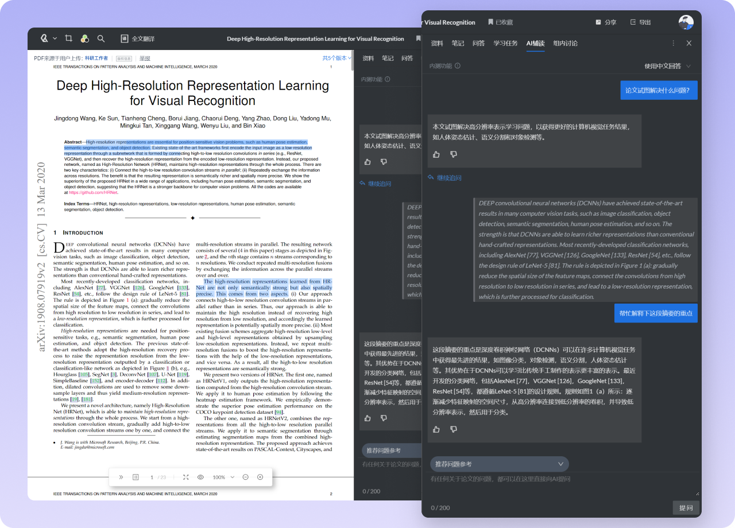Thumbs down the second AI answer
The width and height of the screenshot is (735, 528).
[454, 429]
